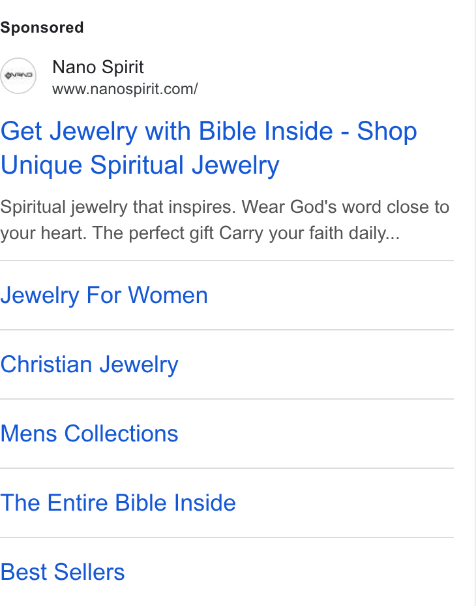Viewport: 476px width, 606px height.
Task: Visit the www.nanospirit.com/ URL text
Action: 125,89
